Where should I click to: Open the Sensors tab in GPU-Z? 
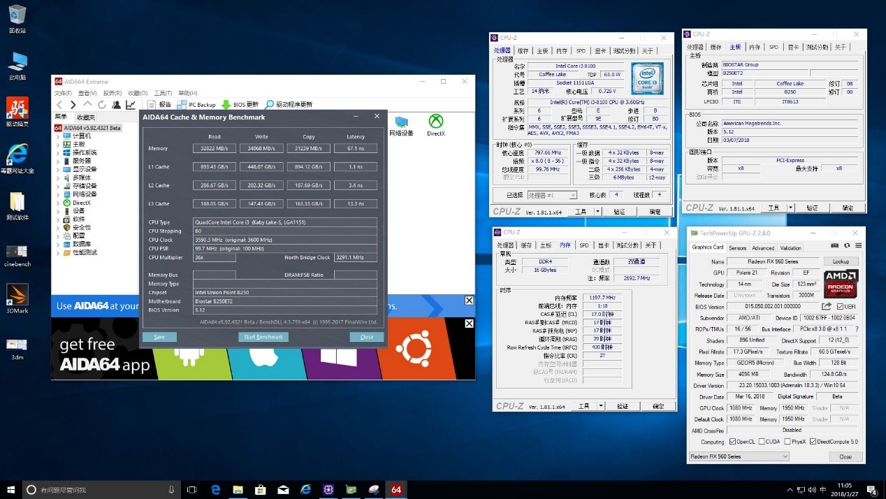(738, 247)
